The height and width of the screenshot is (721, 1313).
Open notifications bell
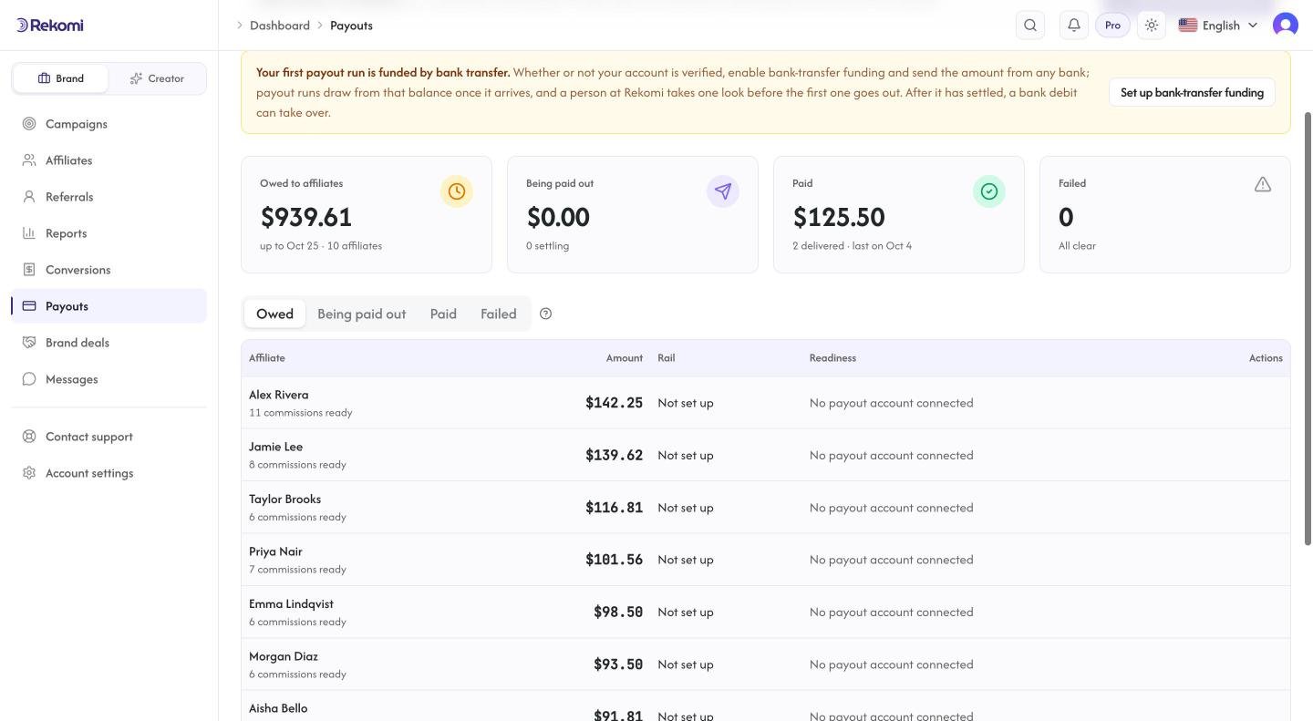point(1074,26)
